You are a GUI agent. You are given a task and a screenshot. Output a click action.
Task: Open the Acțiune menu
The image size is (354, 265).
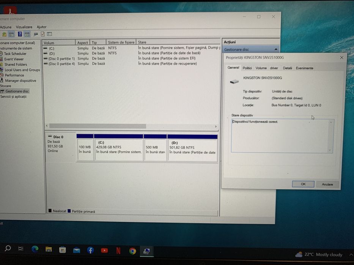click(6, 27)
